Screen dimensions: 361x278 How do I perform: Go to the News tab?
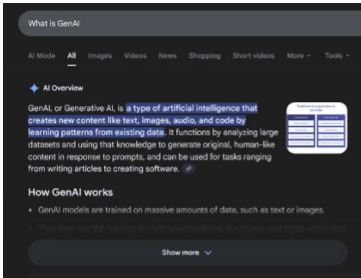(x=168, y=55)
